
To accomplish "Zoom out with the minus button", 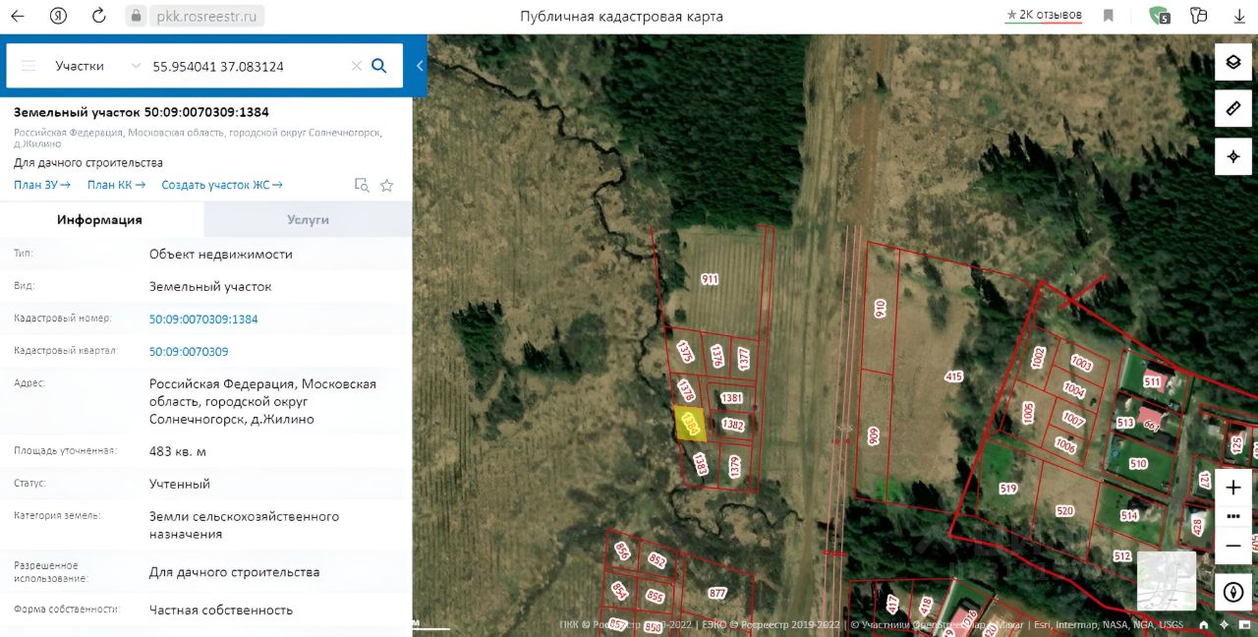I will 1233,546.
